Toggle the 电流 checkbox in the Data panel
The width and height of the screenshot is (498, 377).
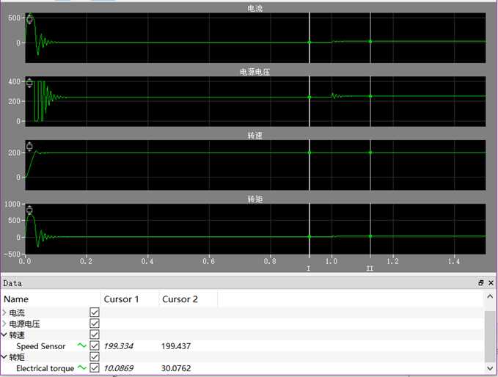pyautogui.click(x=95, y=312)
